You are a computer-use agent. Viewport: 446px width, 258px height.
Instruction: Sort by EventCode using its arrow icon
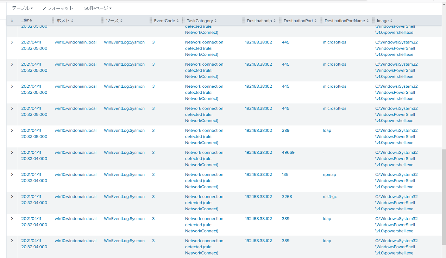click(x=178, y=21)
